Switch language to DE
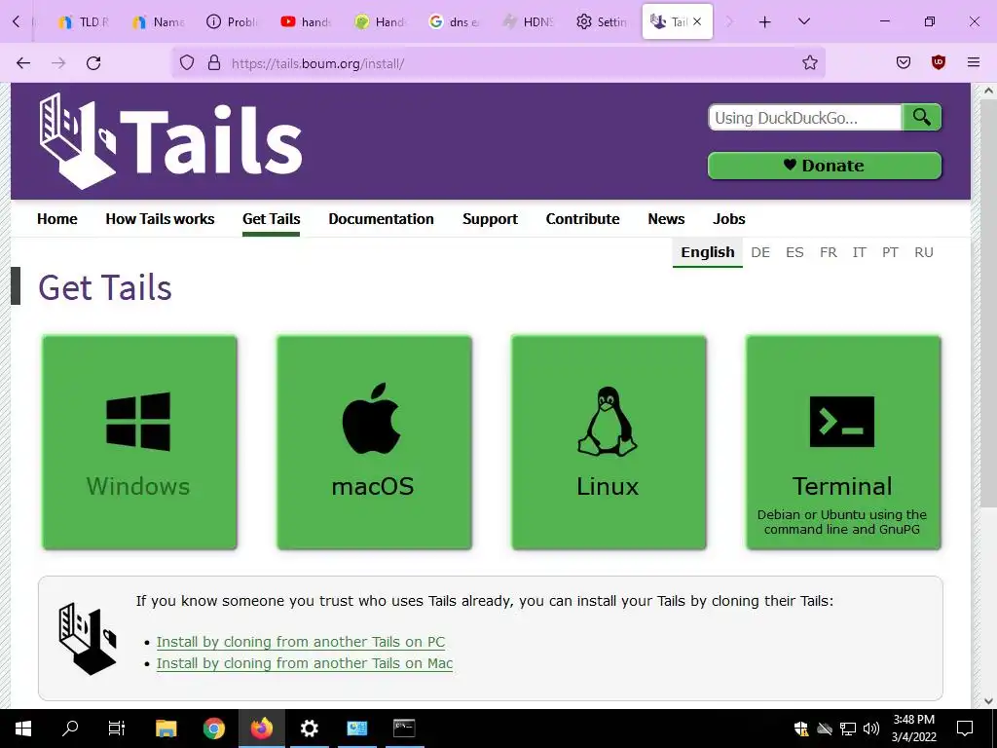Viewport: 997px width, 748px height. (x=760, y=252)
